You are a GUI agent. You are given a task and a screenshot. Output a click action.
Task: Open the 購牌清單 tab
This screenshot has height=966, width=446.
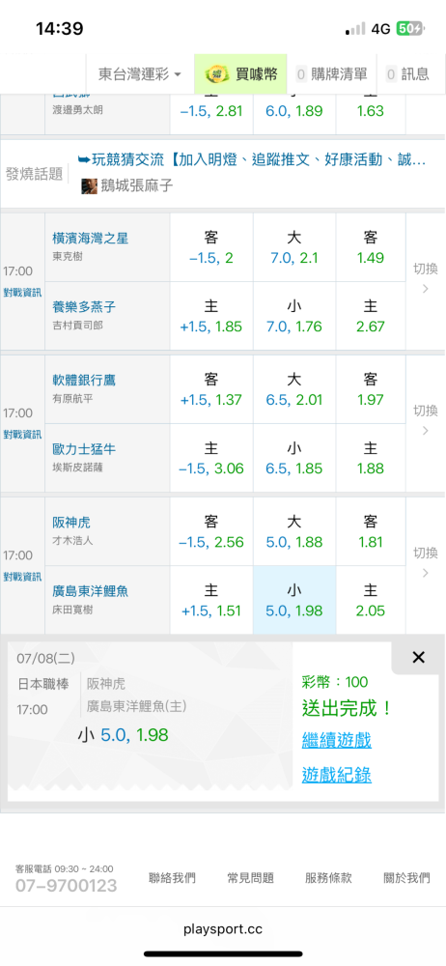coord(332,74)
